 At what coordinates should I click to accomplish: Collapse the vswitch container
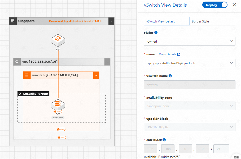coord(96,75)
